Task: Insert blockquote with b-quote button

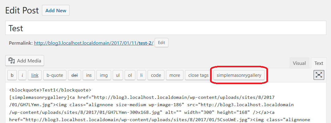Action: (55, 75)
